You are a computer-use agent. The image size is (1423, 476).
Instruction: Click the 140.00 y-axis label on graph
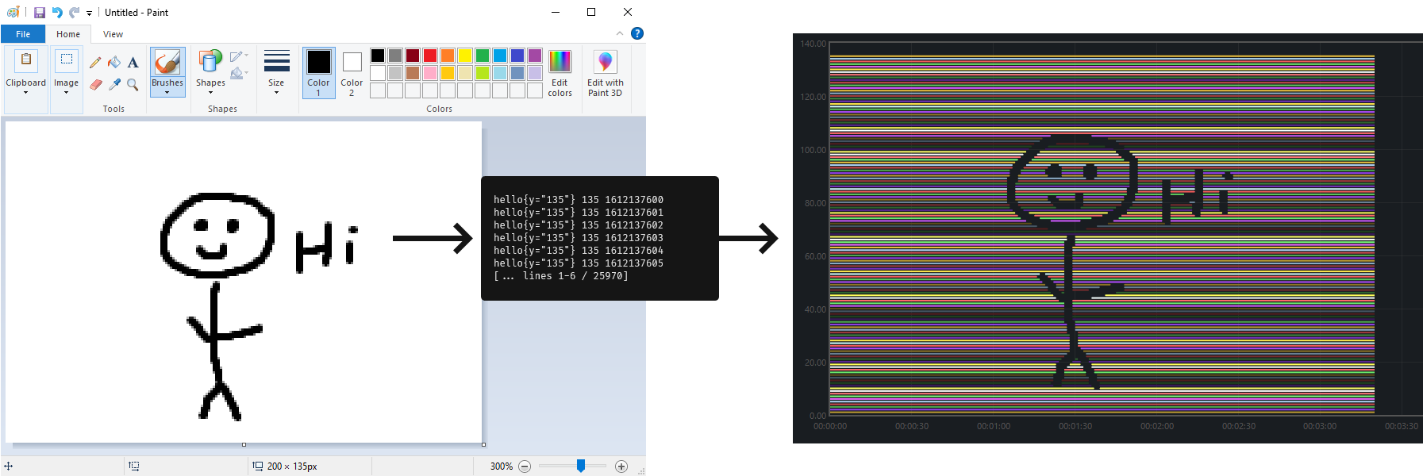813,44
